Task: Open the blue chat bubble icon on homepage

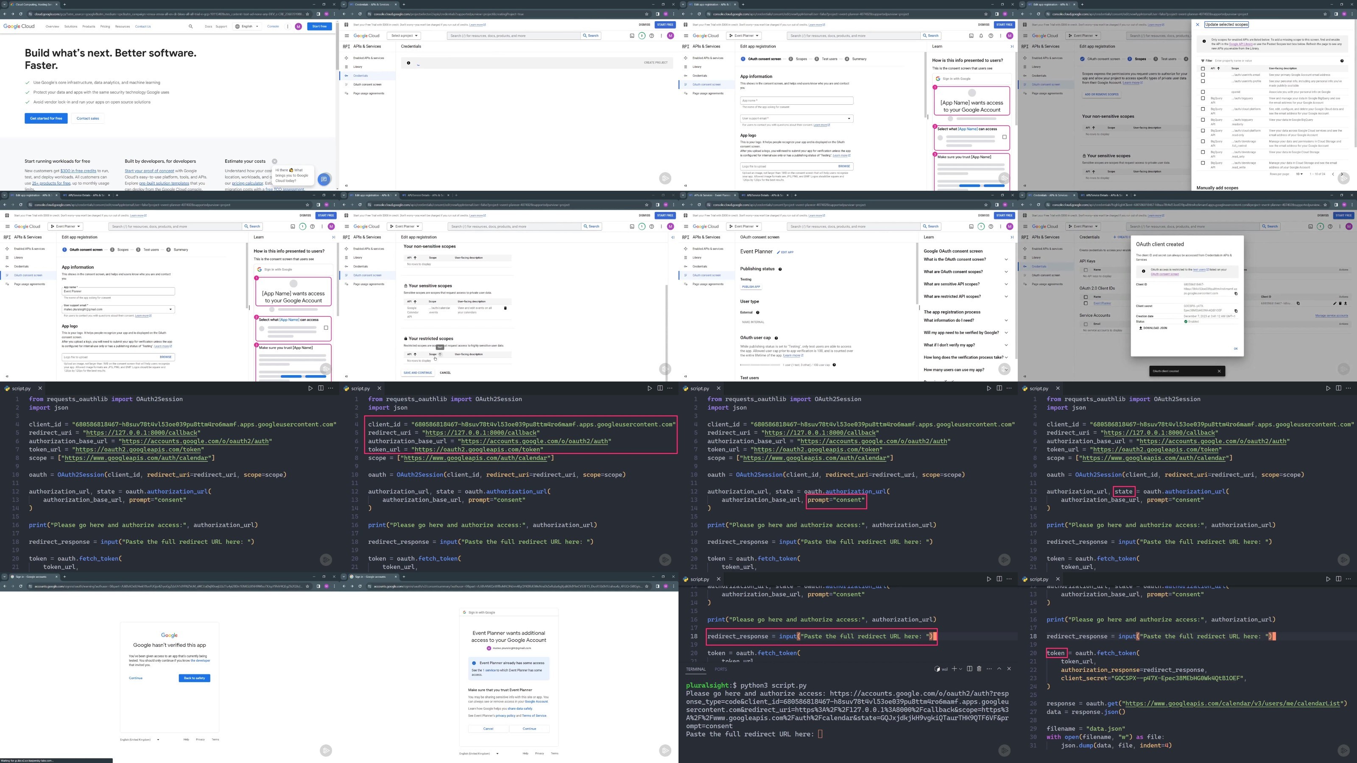Action: 324,180
